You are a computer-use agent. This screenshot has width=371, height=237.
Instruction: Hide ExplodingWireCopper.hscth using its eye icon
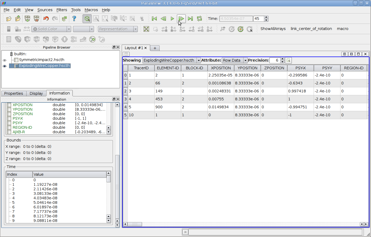[5, 66]
